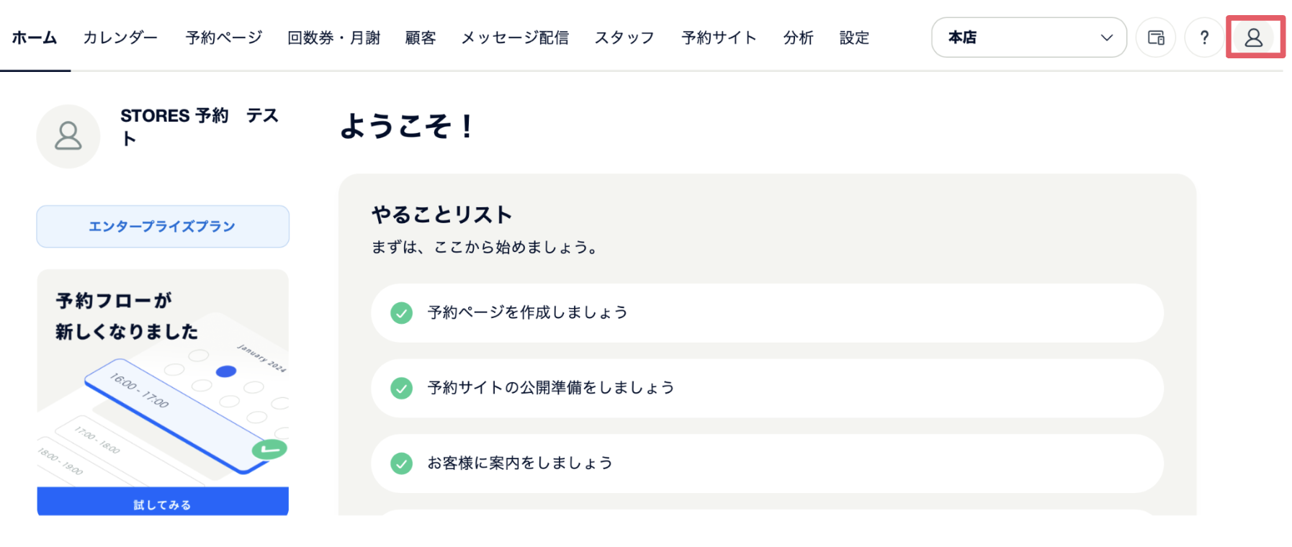Select the スタッフ tab
Viewport: 1292px width, 547px height.
pyautogui.click(x=624, y=37)
